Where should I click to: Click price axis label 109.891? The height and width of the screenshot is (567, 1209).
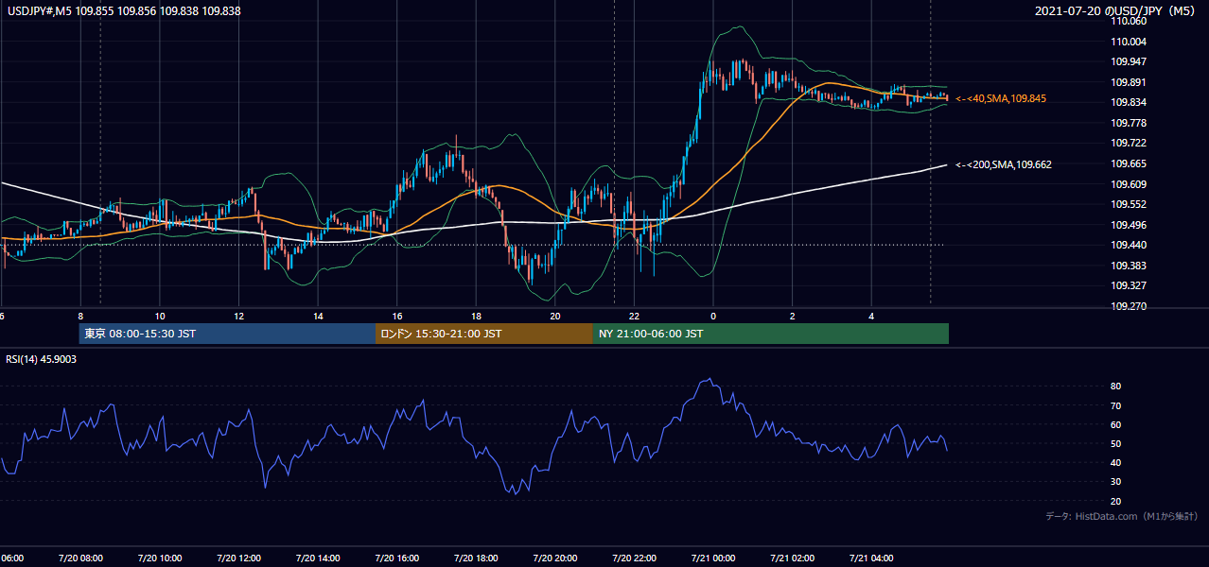tap(1130, 82)
